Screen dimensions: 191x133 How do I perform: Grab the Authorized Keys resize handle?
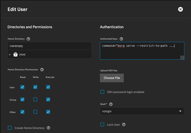(x=182, y=58)
